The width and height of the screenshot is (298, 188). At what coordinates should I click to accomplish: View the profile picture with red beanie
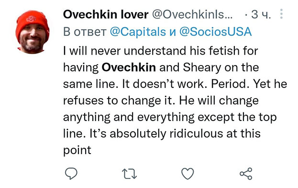tap(33, 32)
